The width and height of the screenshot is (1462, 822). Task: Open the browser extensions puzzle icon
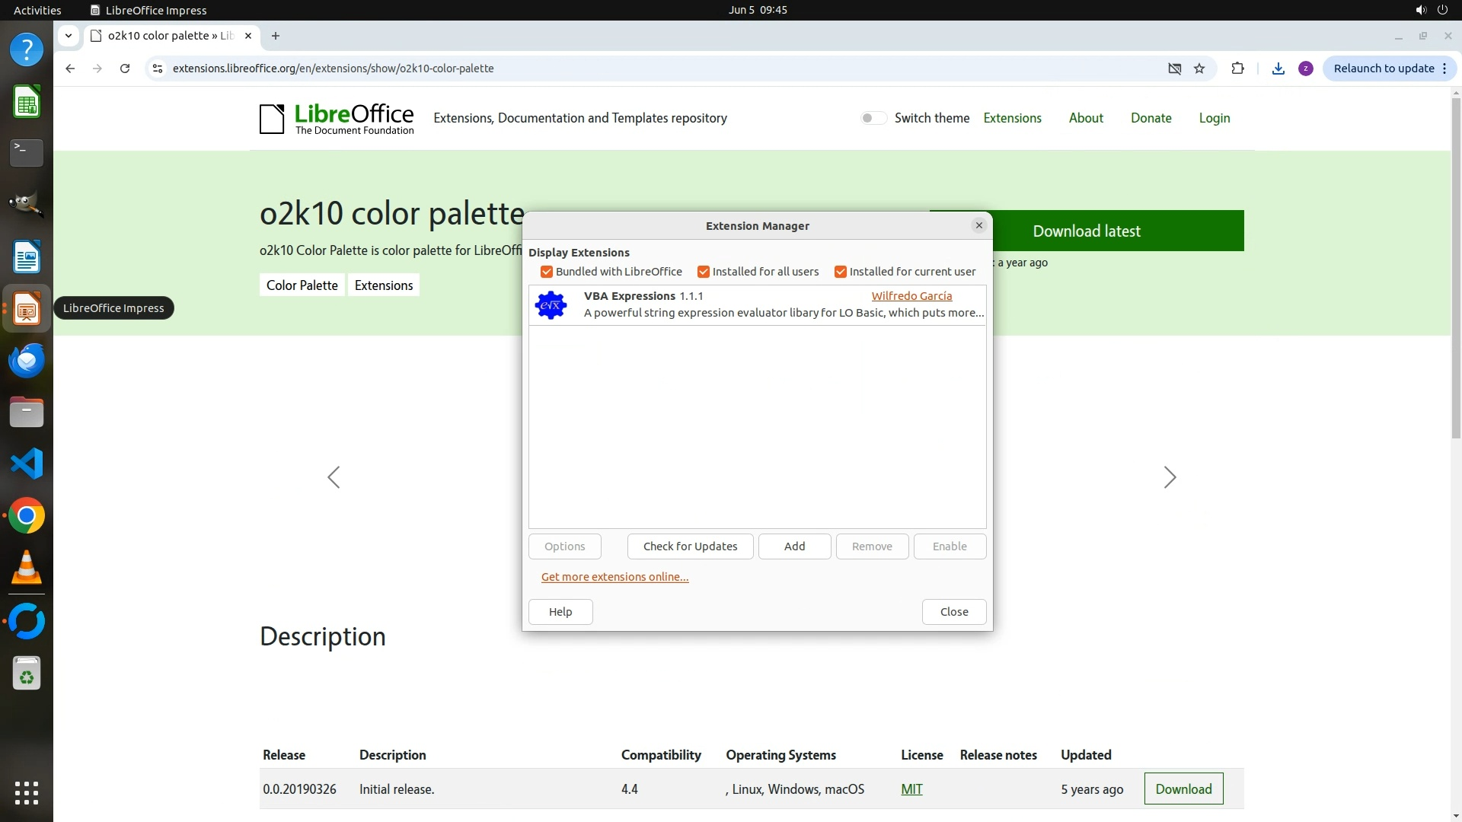1237,68
